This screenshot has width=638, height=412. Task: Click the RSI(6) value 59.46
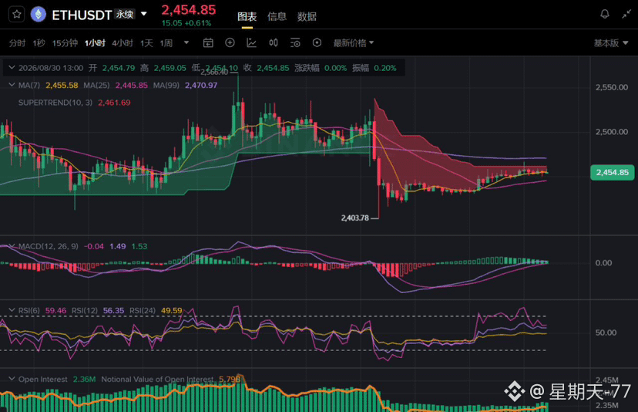tap(55, 310)
